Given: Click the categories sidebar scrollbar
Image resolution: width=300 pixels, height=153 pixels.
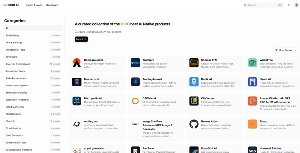Looking at the screenshot, I should coord(65,36).
